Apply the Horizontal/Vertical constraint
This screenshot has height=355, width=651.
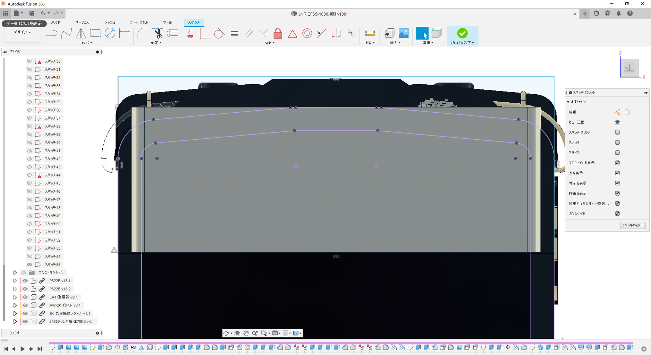(x=191, y=33)
